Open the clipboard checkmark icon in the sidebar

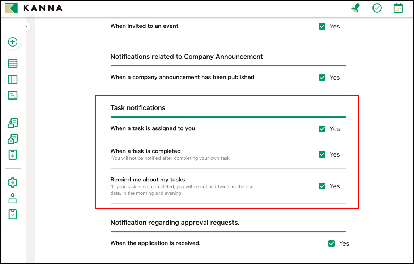click(x=13, y=214)
